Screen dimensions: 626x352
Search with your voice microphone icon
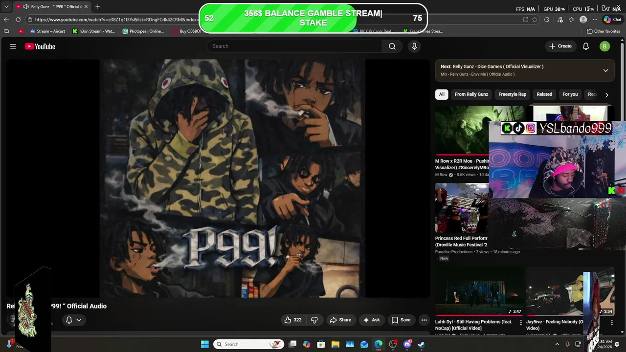414,46
